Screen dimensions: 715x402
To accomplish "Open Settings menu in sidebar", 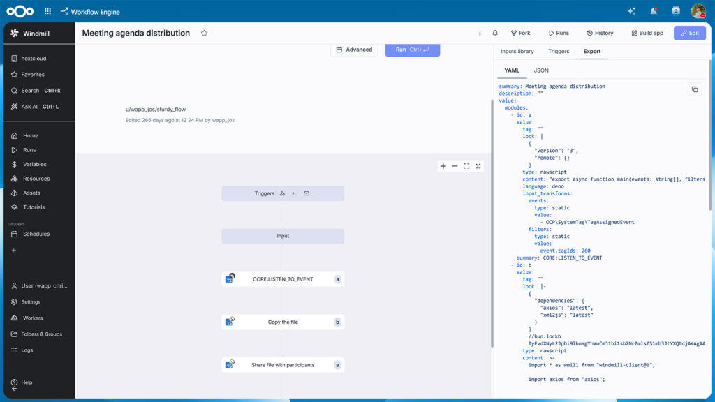I will click(39, 301).
